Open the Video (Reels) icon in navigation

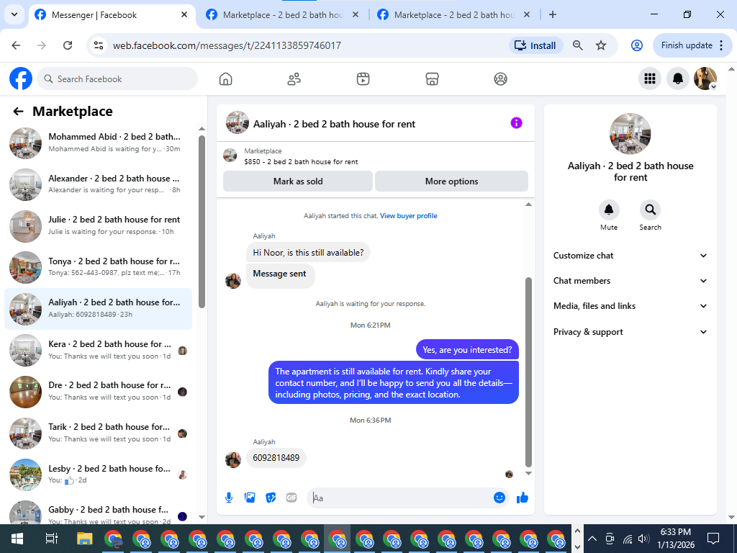[363, 79]
